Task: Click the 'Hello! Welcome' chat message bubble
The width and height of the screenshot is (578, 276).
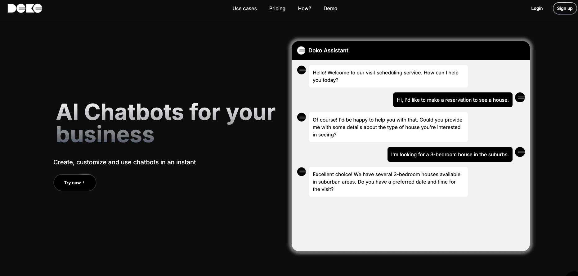Action: click(x=388, y=76)
